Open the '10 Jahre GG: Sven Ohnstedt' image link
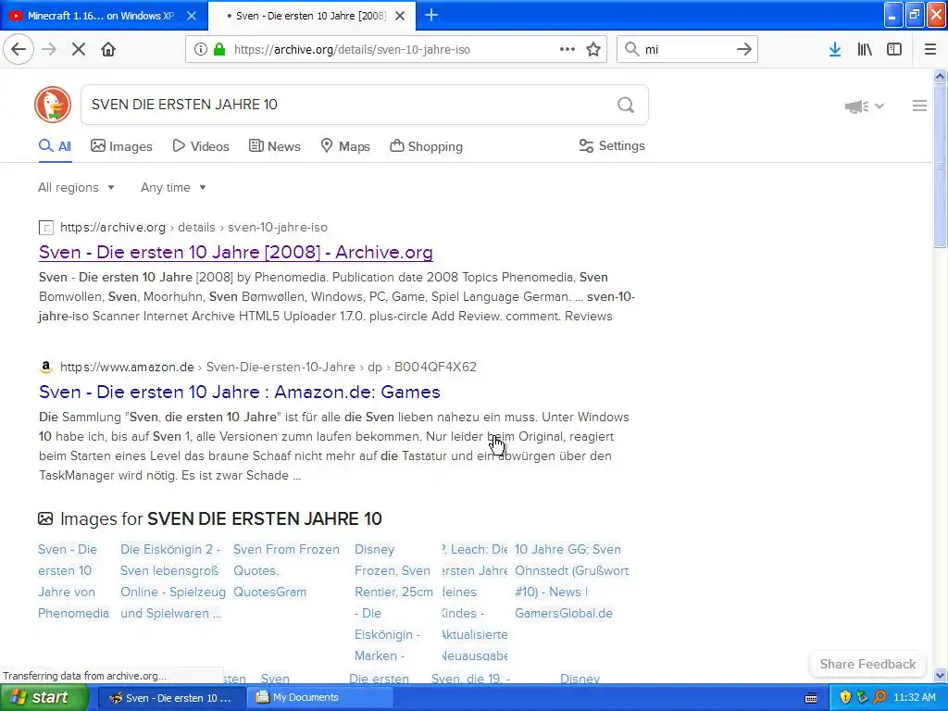 point(571,581)
